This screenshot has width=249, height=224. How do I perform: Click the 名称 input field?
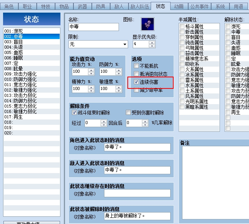(x=94, y=27)
